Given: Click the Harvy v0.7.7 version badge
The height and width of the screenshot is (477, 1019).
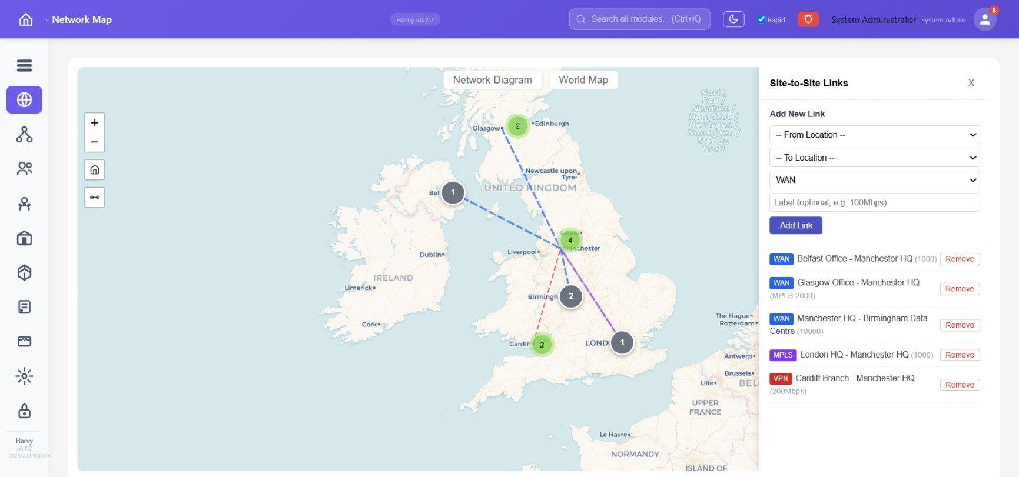Looking at the screenshot, I should point(415,20).
